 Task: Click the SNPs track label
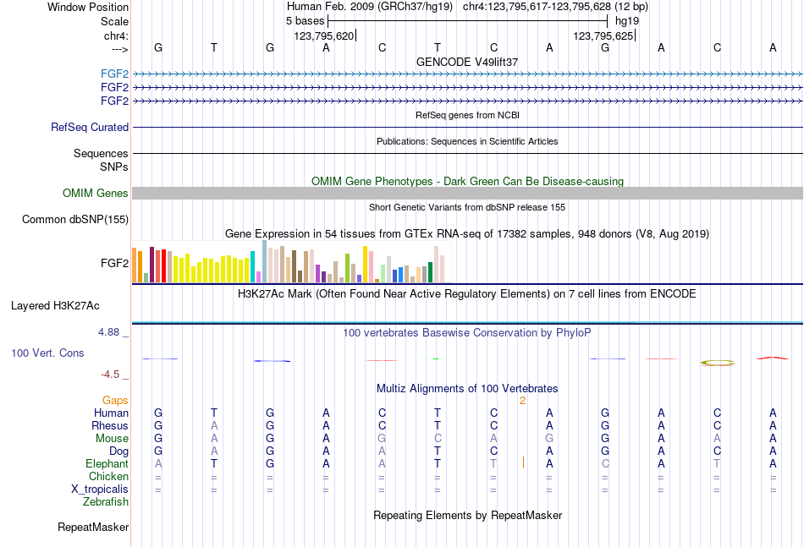pos(114,167)
